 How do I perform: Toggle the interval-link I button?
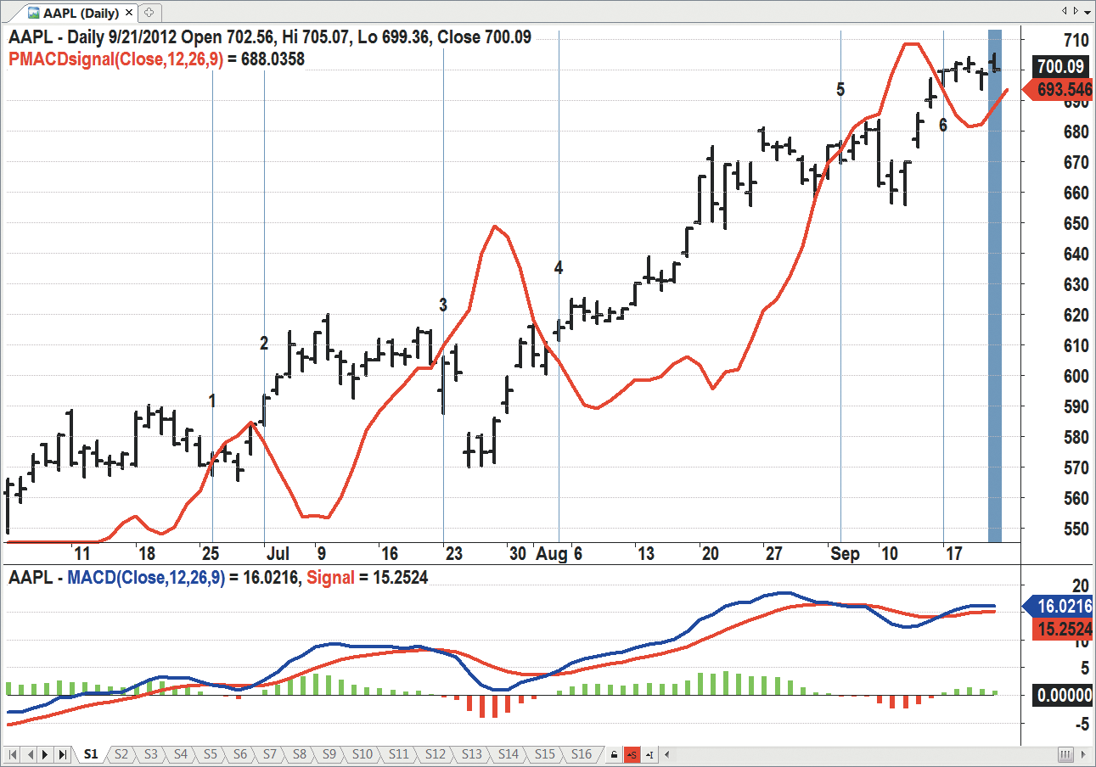649,754
